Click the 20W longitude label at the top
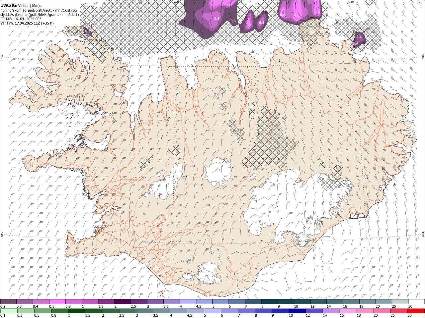Image resolution: width=425 pixels, height=318 pixels. coord(177,2)
